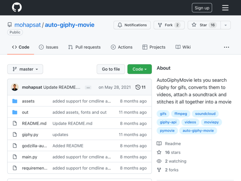Image resolution: width=241 pixels, height=181 pixels.
Task: Open the GitHub logo homepage
Action: point(17,7)
